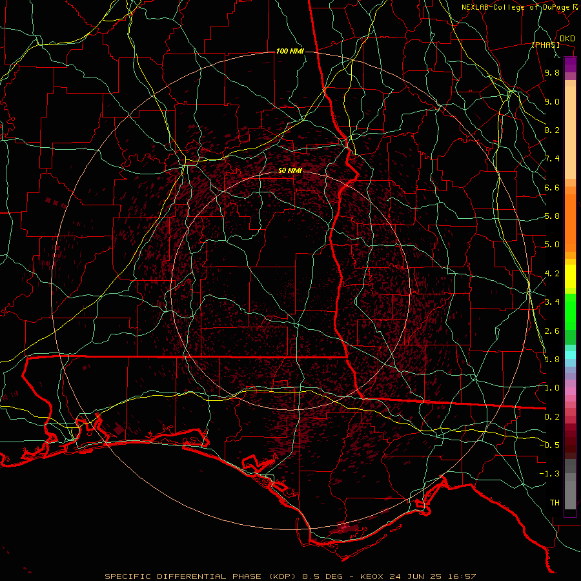Click the 1.8 legend value
Viewport: 581px width, 581px height.
click(x=552, y=360)
